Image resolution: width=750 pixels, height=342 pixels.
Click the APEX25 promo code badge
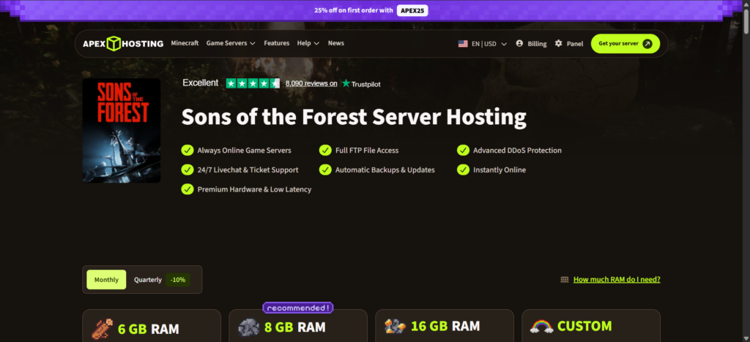click(x=412, y=10)
